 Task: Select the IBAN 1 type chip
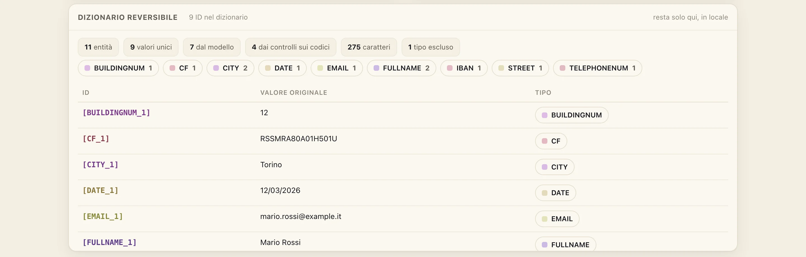[464, 68]
